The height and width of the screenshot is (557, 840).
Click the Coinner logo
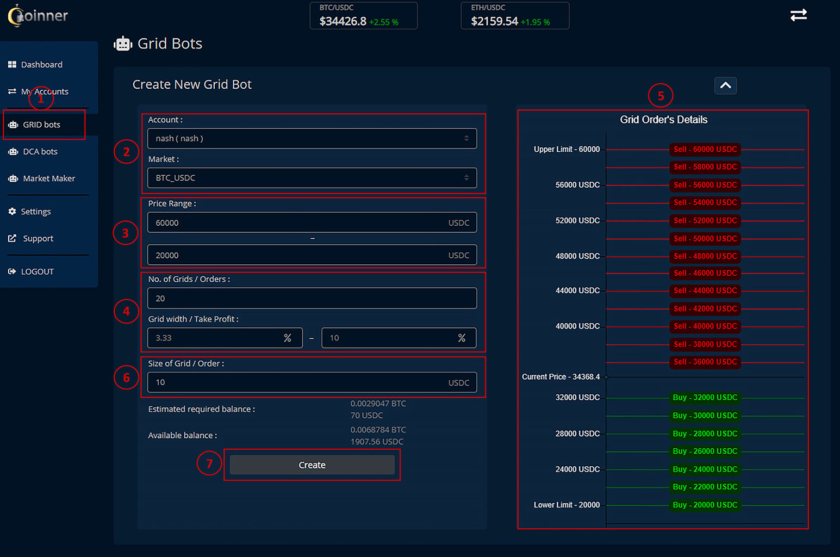tap(38, 15)
